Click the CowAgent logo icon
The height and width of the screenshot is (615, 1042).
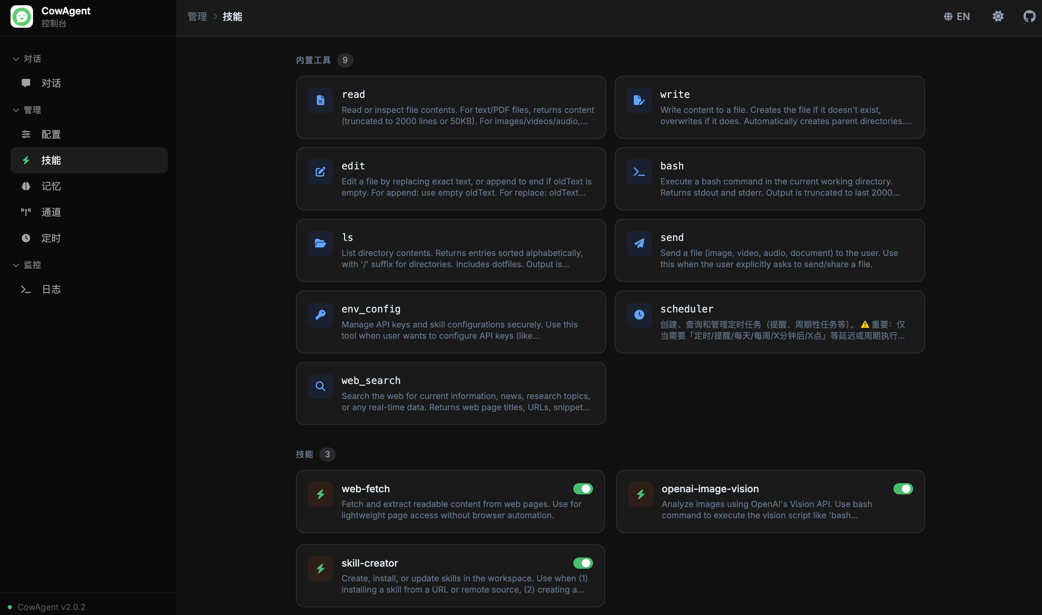21,16
